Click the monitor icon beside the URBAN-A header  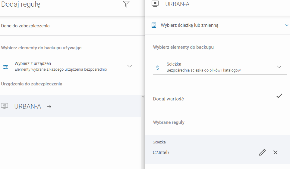(x=155, y=4)
